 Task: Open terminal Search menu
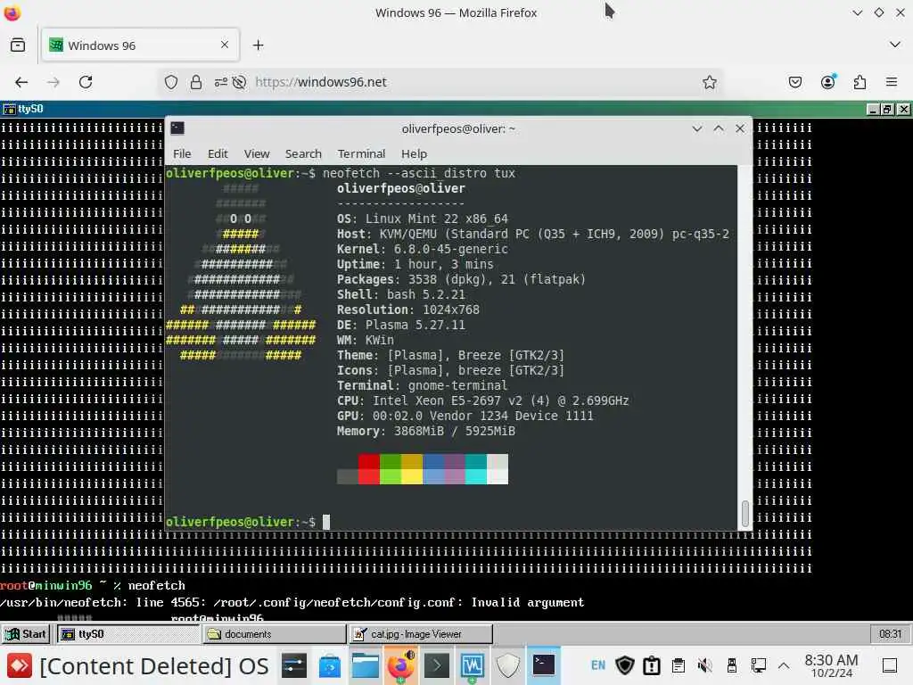tap(303, 153)
